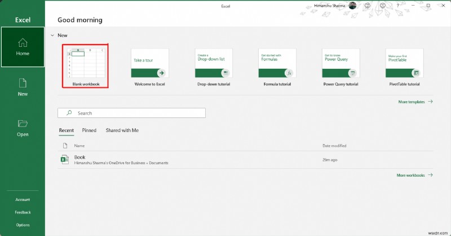Click the magnifier icon in Search box

click(x=69, y=113)
